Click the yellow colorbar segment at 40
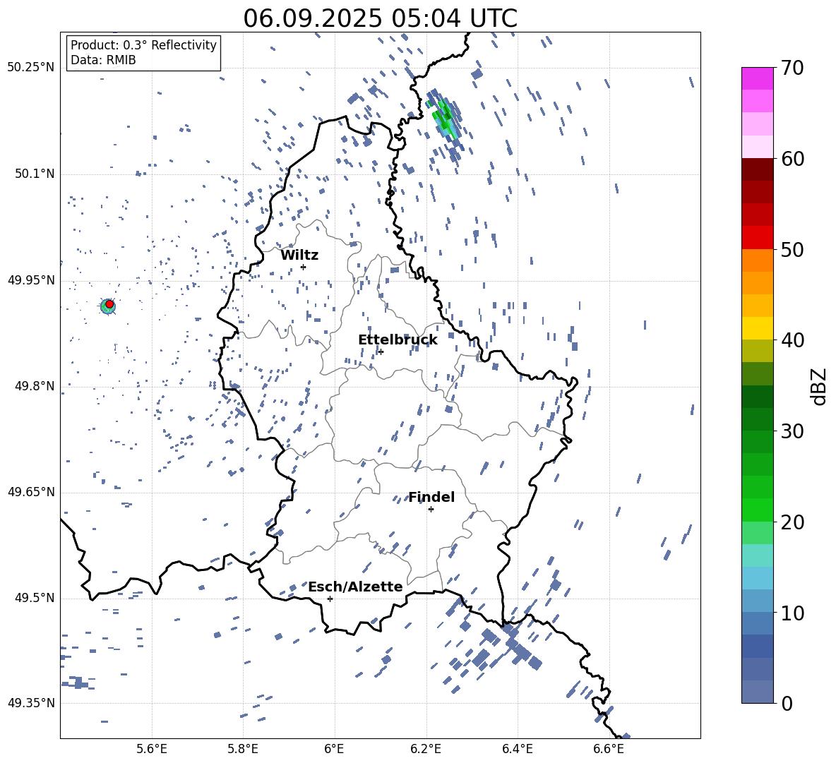Viewport: 836px width, 763px height. pos(757,328)
